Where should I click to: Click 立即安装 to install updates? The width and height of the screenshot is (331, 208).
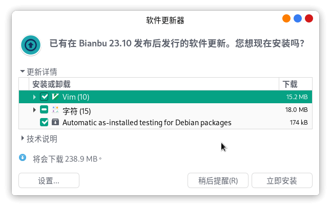click(x=282, y=180)
